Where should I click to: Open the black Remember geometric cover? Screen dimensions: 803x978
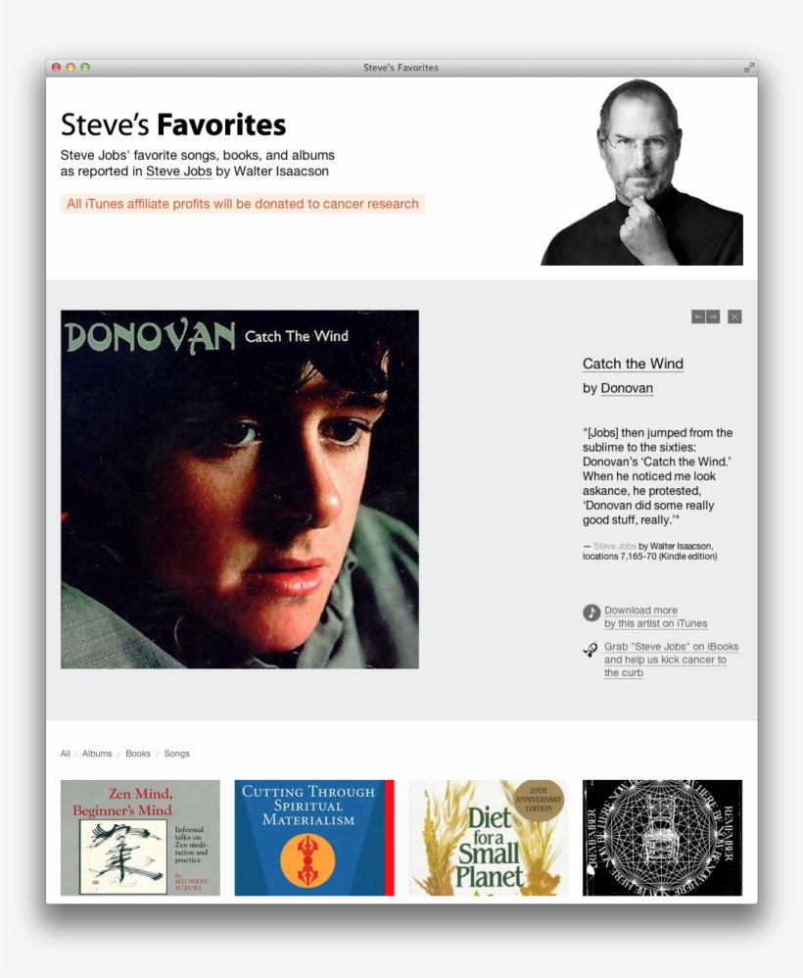(662, 838)
